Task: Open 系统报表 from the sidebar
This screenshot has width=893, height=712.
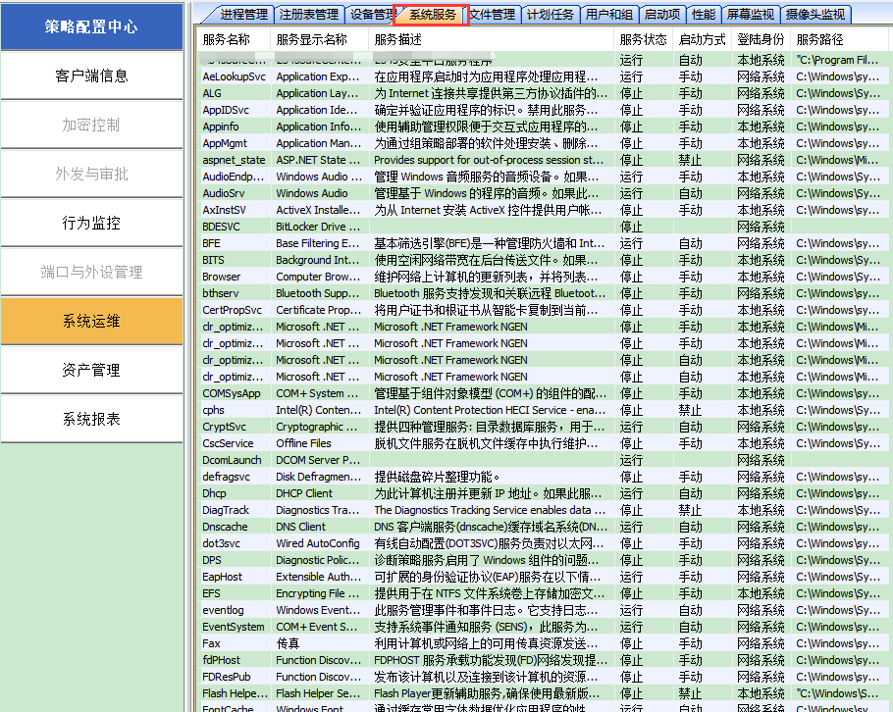Action: (x=91, y=419)
